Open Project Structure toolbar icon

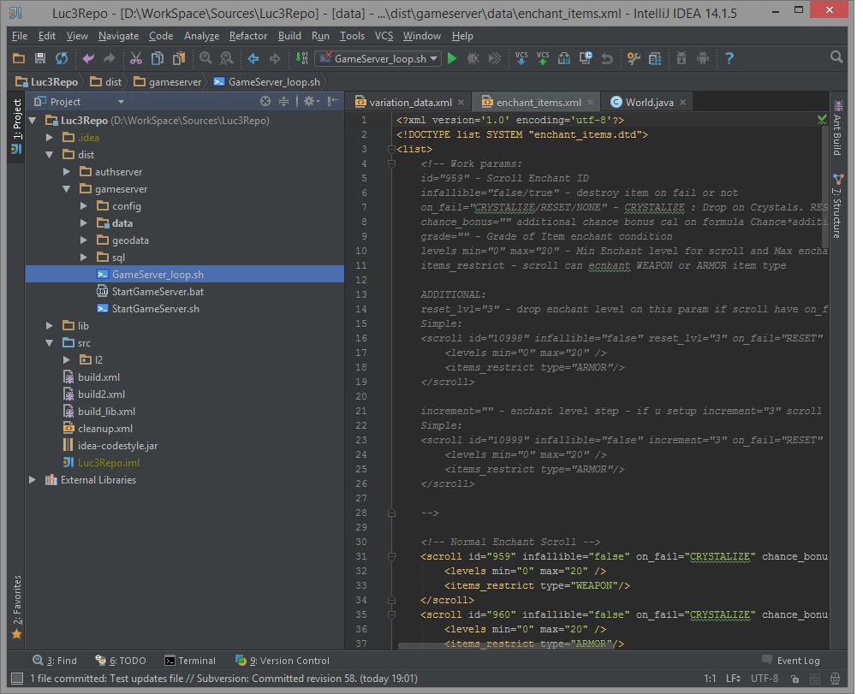click(x=655, y=58)
